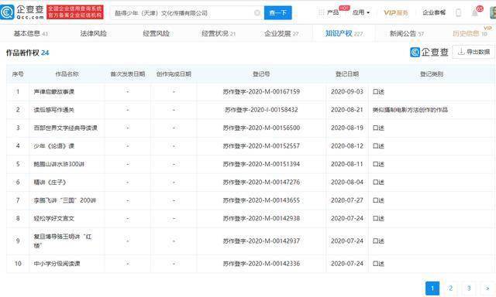Image resolution: width=496 pixels, height=297 pixels.
Task: Click the Qcc.com logo icon
Action: pyautogui.click(x=7, y=12)
